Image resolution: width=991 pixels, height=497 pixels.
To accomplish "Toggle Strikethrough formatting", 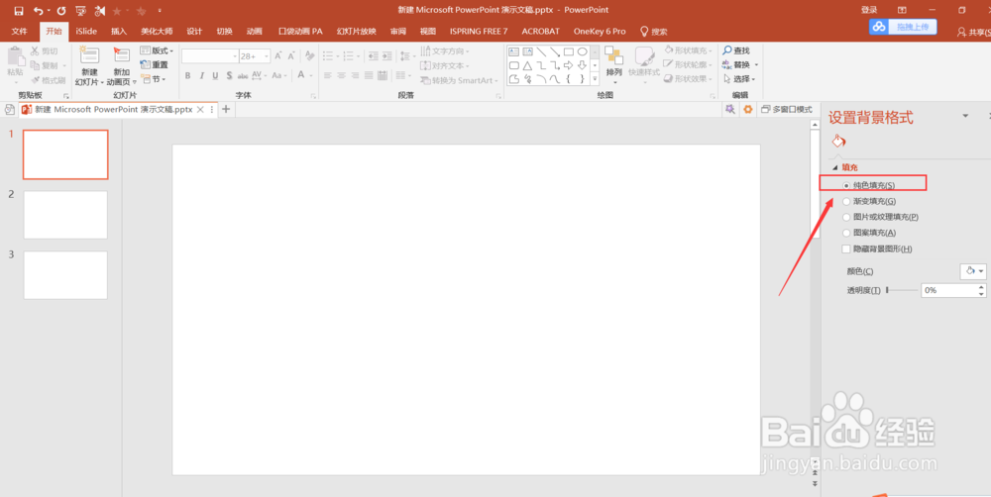I will click(x=243, y=76).
